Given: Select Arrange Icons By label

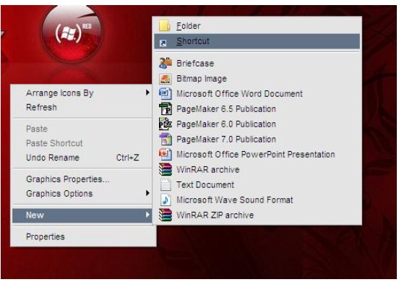Looking at the screenshot, I should point(60,93).
